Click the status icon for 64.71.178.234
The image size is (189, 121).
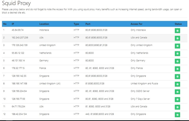pos(177,107)
